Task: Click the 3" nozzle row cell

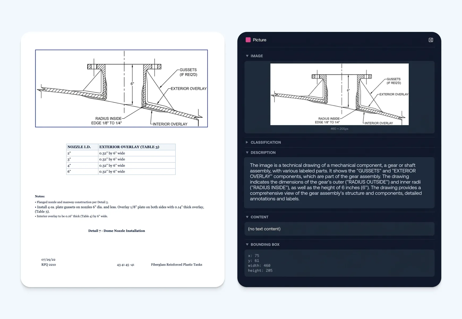Action: [x=82, y=159]
